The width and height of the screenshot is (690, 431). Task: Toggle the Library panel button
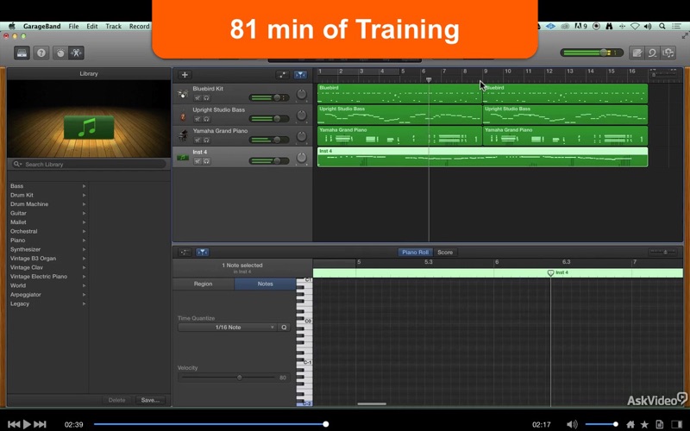click(22, 53)
